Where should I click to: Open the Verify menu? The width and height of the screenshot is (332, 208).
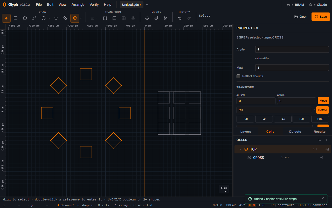[94, 4]
